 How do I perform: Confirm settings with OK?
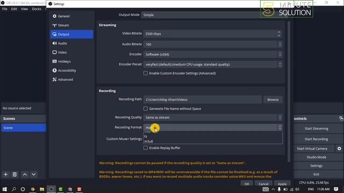tap(247, 184)
